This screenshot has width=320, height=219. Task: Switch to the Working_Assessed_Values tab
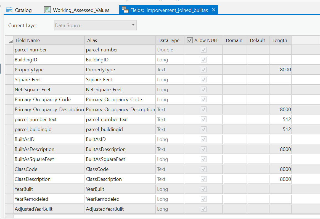click(x=81, y=10)
